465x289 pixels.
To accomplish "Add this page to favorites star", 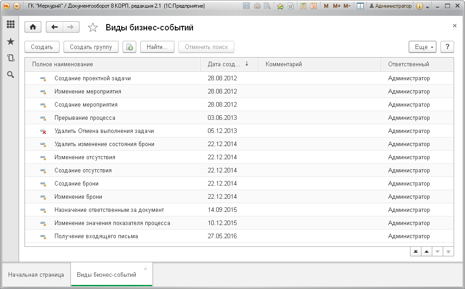I will coord(93,28).
